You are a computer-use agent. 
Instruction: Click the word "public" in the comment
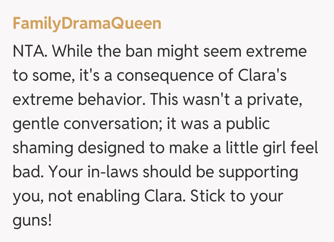pyautogui.click(x=247, y=124)
